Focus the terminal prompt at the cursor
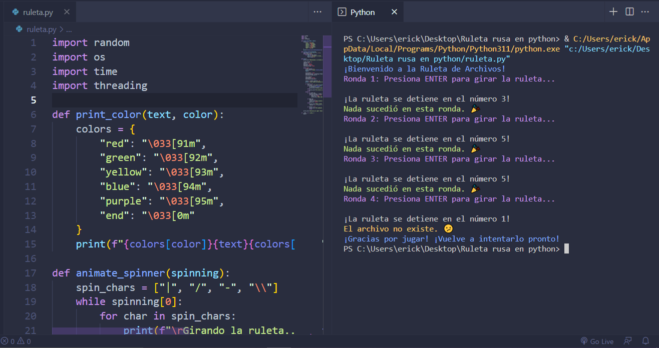This screenshot has width=659, height=348. point(566,248)
